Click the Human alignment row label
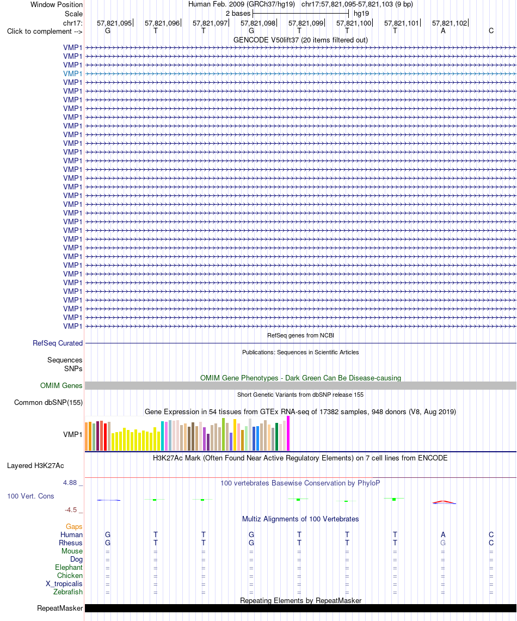517x621 pixels. (x=71, y=534)
